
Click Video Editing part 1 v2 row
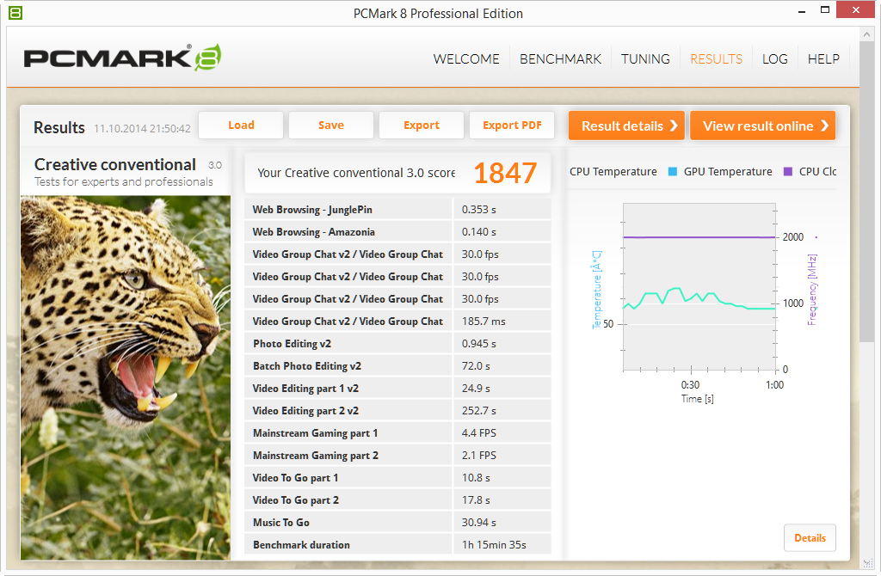pyautogui.click(x=397, y=389)
